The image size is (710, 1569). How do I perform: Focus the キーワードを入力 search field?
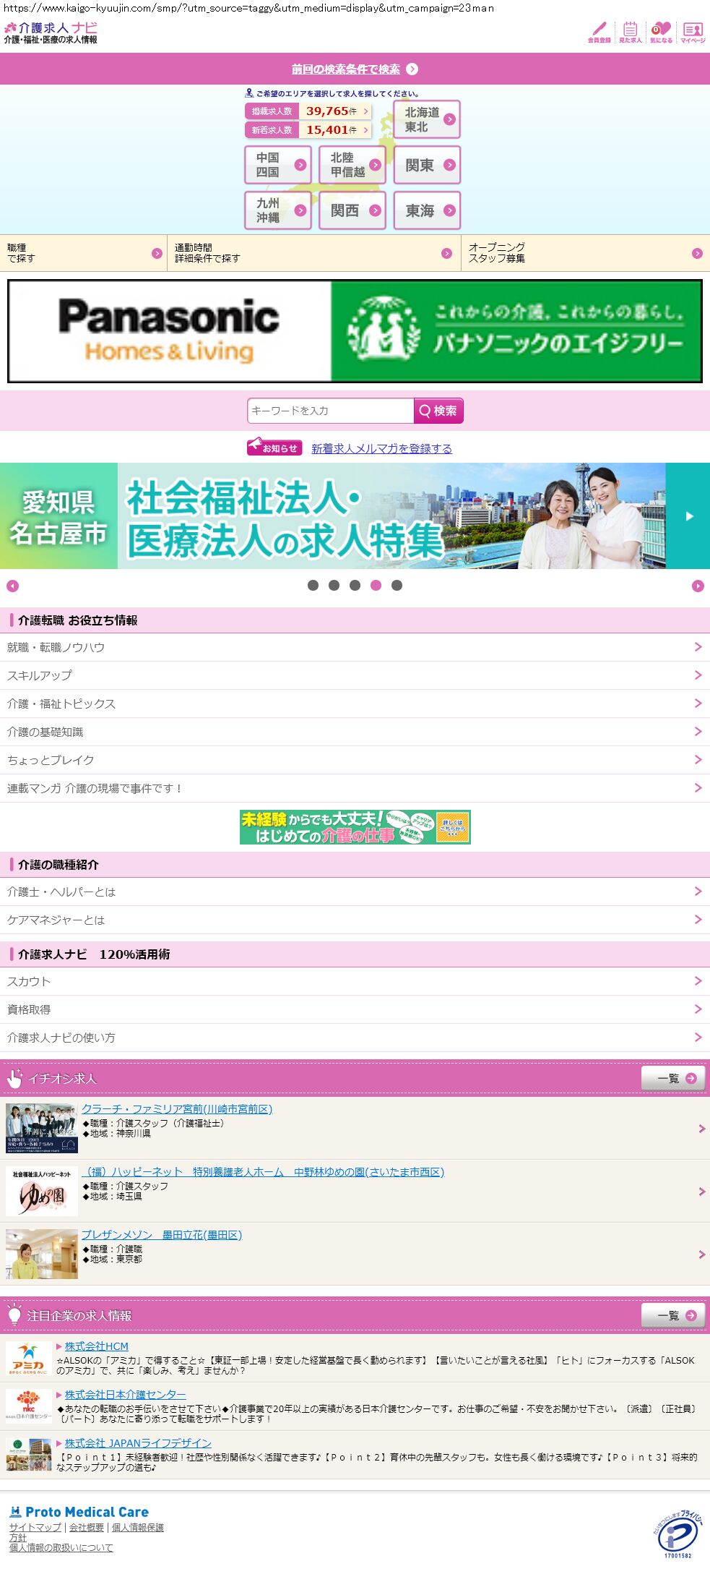click(x=330, y=411)
